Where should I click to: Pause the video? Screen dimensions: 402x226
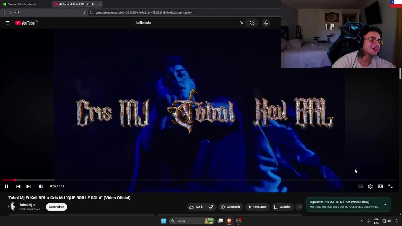pos(7,186)
